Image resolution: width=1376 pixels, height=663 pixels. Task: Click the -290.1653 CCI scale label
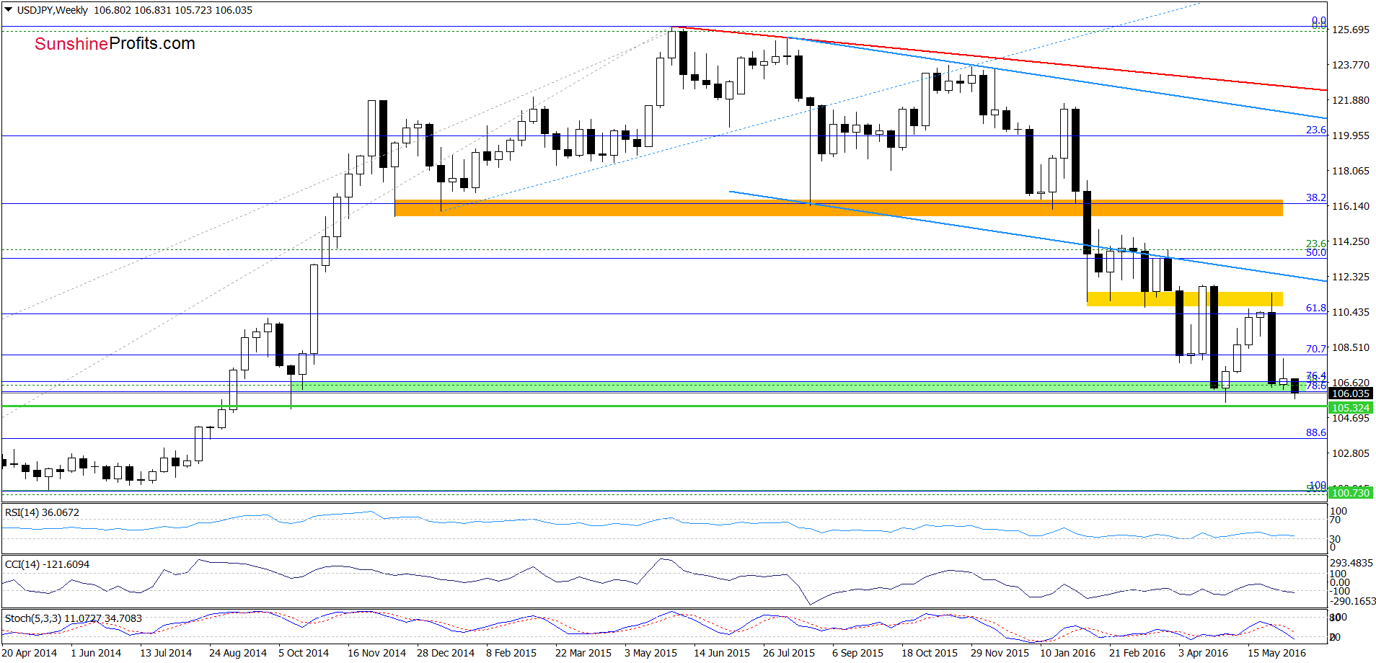(1353, 601)
